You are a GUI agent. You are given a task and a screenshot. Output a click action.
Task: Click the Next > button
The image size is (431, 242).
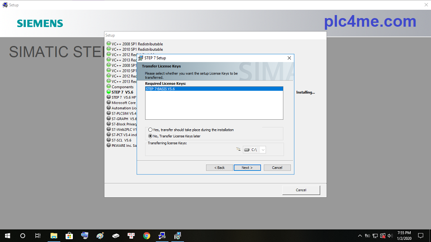click(x=247, y=168)
